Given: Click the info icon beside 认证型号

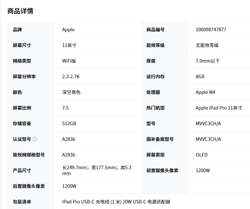Looking at the screenshot, I should (x=35, y=139).
